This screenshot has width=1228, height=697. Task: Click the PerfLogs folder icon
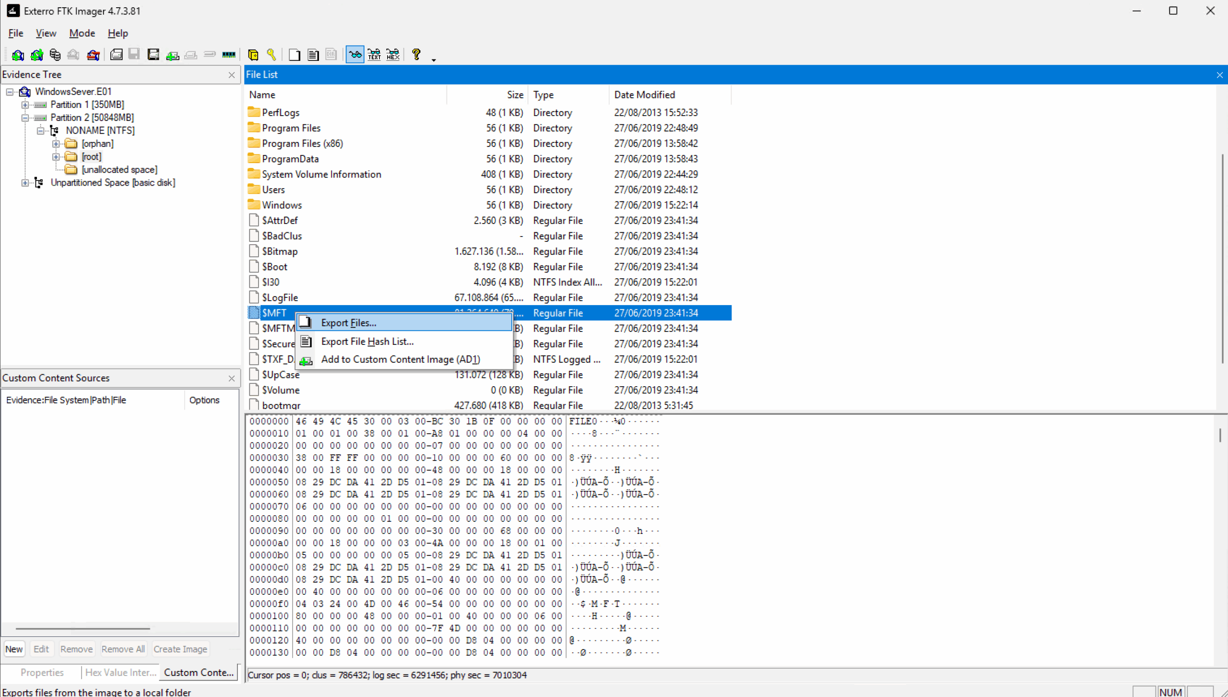(254, 112)
